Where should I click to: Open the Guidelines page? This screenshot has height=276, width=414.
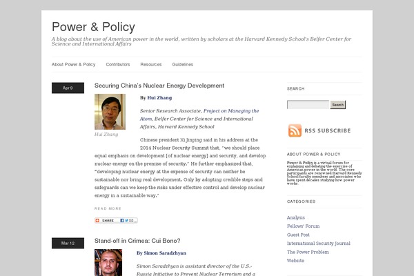182,64
